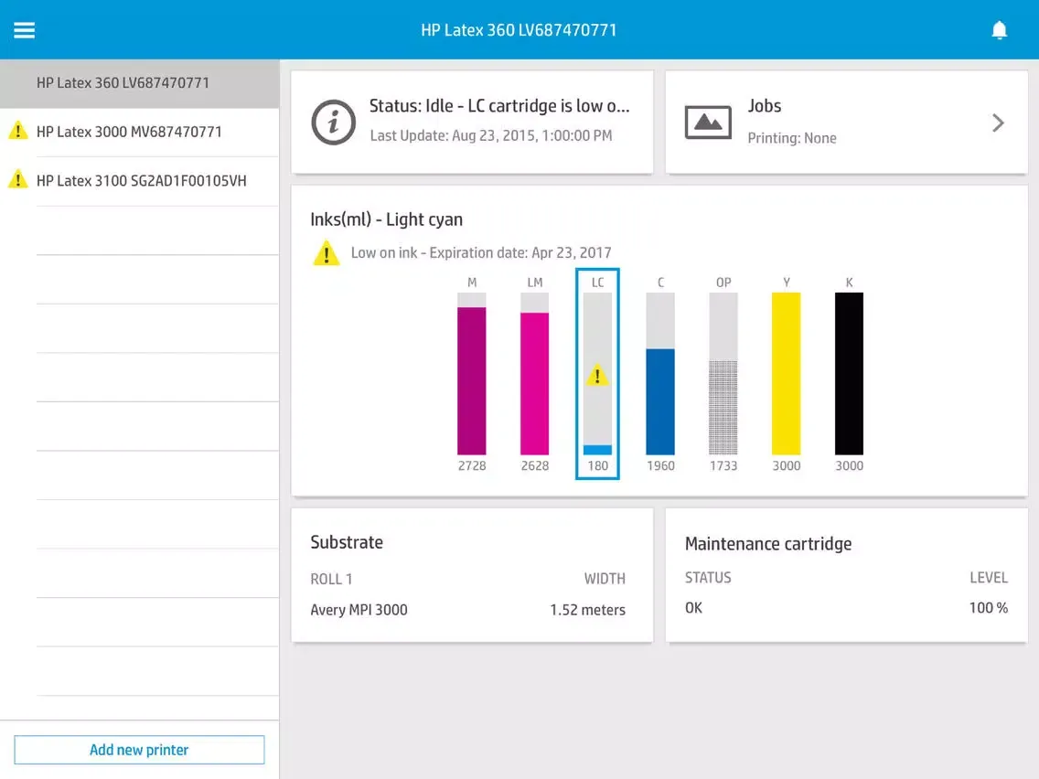1039x779 pixels.
Task: Select HP Latex 3100 SG2AD1F00105VH printer
Action: tap(141, 181)
